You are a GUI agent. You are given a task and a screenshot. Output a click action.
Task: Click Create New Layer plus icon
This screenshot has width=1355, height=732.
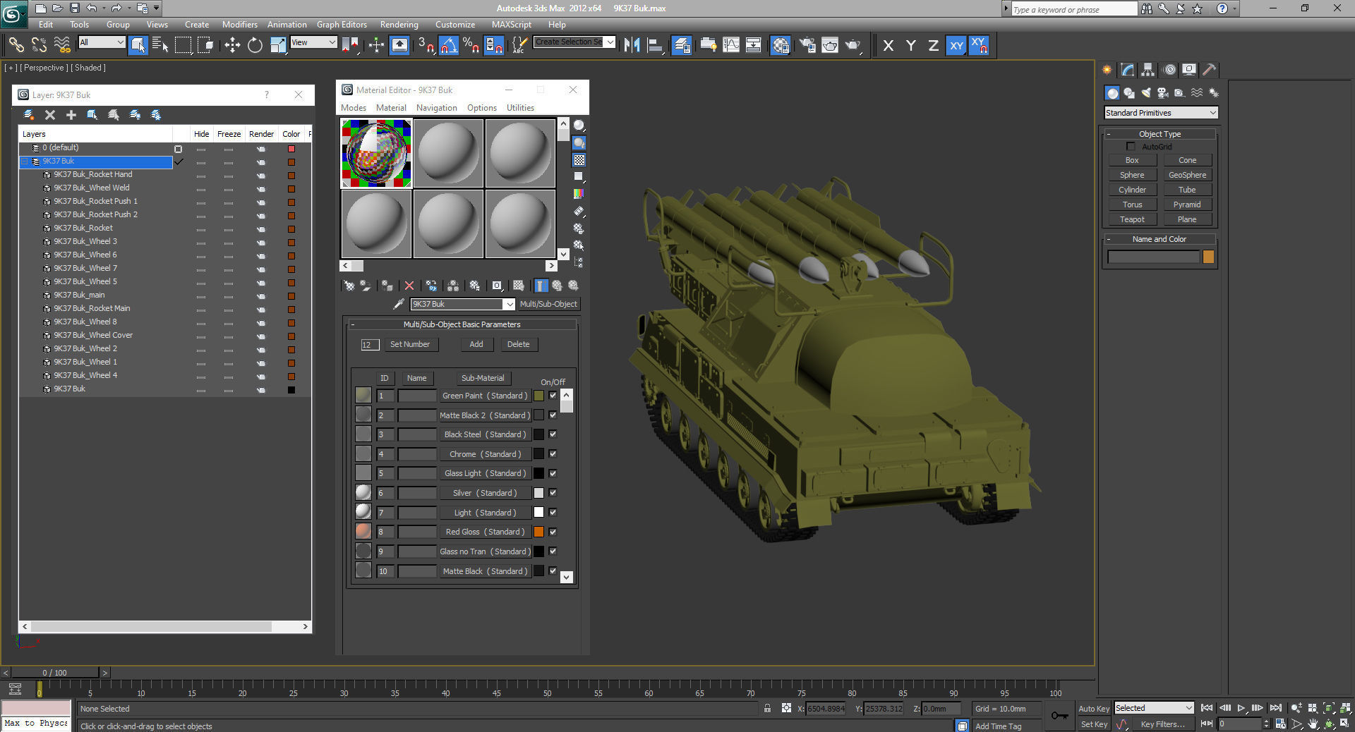coord(71,115)
